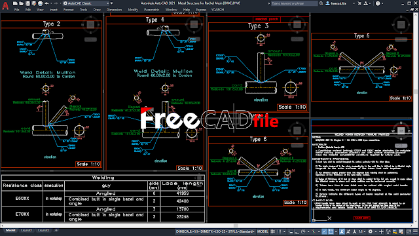This screenshot has width=419, height=236.
Task: Toggle Ortho mode in status bar
Action: (x=297, y=231)
